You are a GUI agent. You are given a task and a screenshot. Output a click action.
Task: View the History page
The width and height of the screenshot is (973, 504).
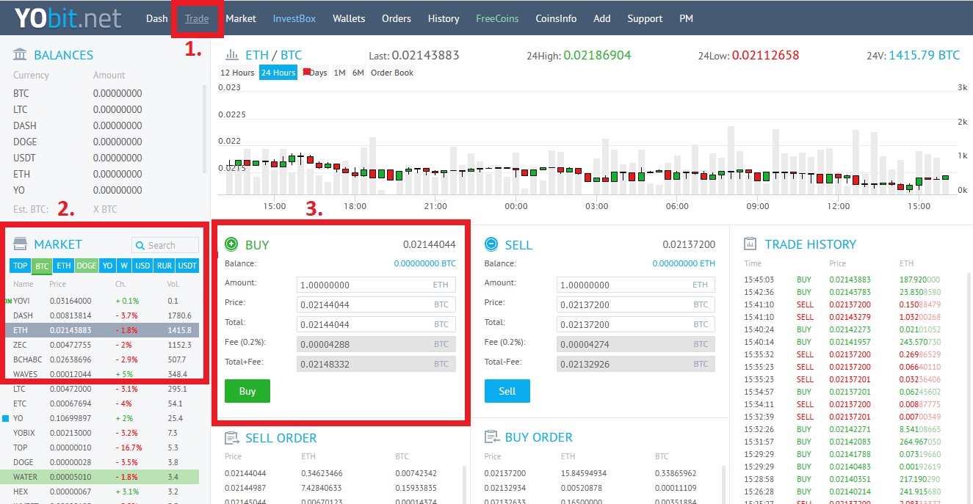point(444,18)
